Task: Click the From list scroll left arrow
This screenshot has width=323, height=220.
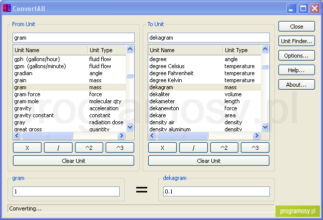Action: (17, 135)
